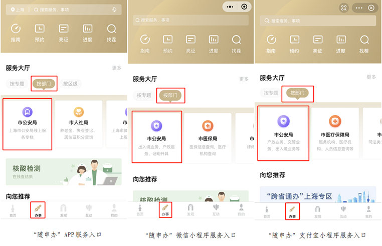Open the three-dots menu in the Alipay capsule
Viewport: 382px width, 246px height.
coord(359,8)
